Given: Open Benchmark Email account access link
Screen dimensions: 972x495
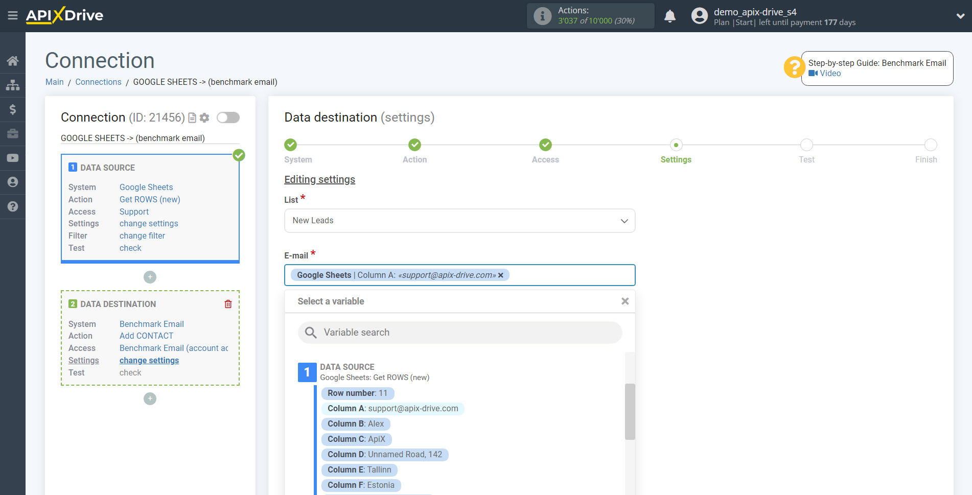Looking at the screenshot, I should click(x=174, y=348).
